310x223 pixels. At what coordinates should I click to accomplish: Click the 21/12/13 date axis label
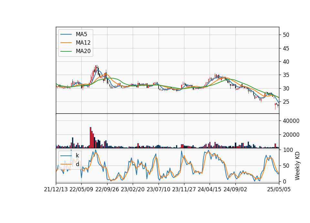point(56,190)
